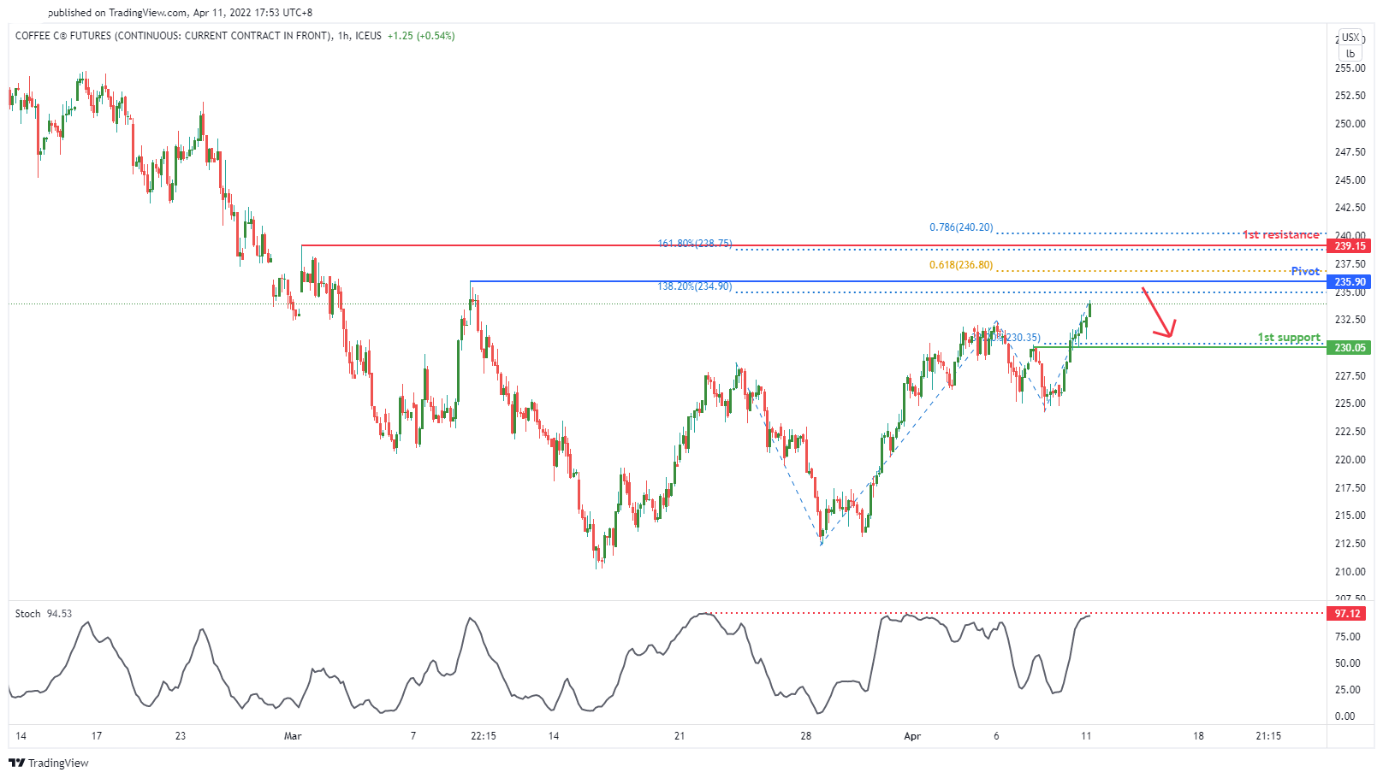The width and height of the screenshot is (1383, 778).
Task: Click the '22:15' label on time axis
Action: coord(484,736)
